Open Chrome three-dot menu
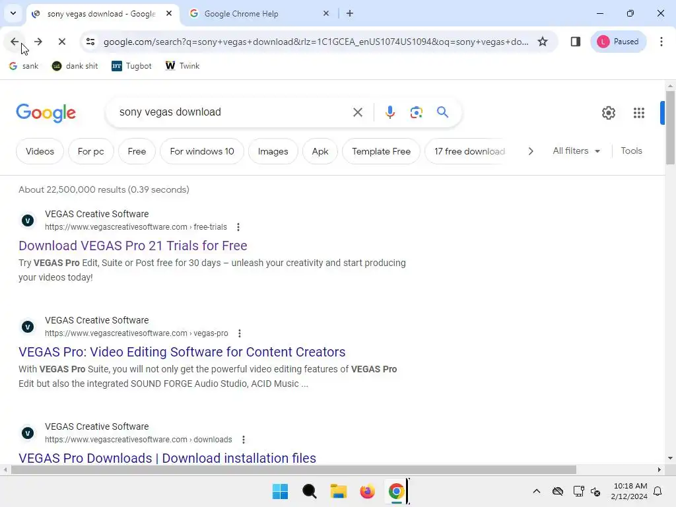676x507 pixels. tap(661, 42)
